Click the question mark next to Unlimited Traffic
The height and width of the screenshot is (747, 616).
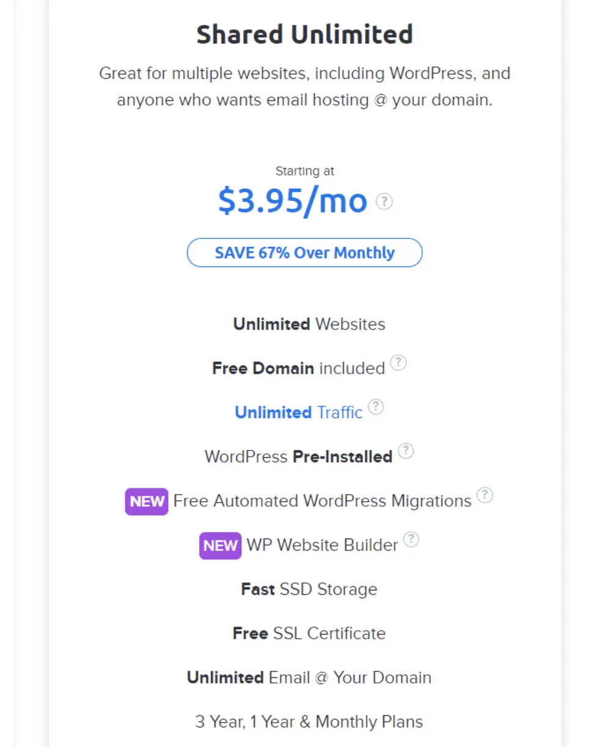point(376,407)
